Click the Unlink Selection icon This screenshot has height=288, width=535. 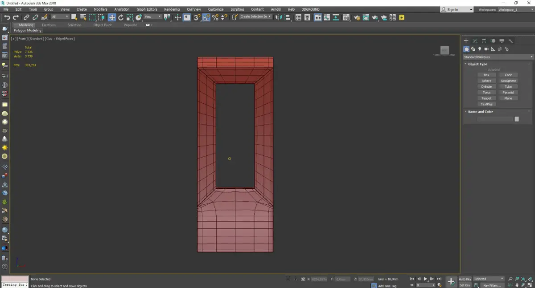pos(36,17)
